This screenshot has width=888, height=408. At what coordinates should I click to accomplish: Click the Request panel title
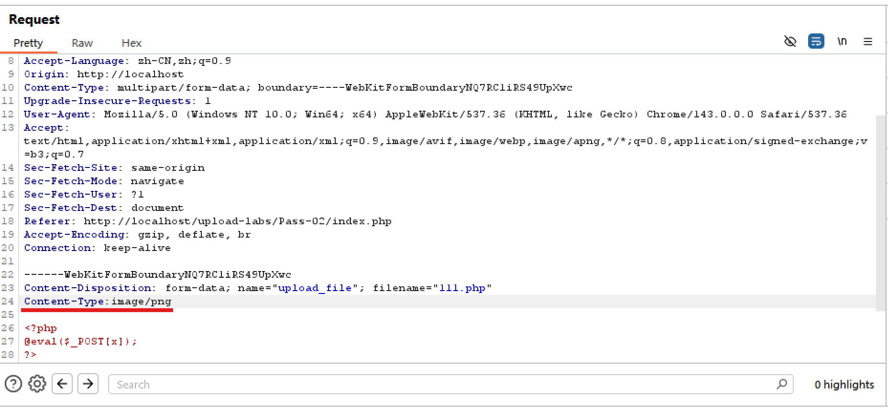click(x=34, y=20)
